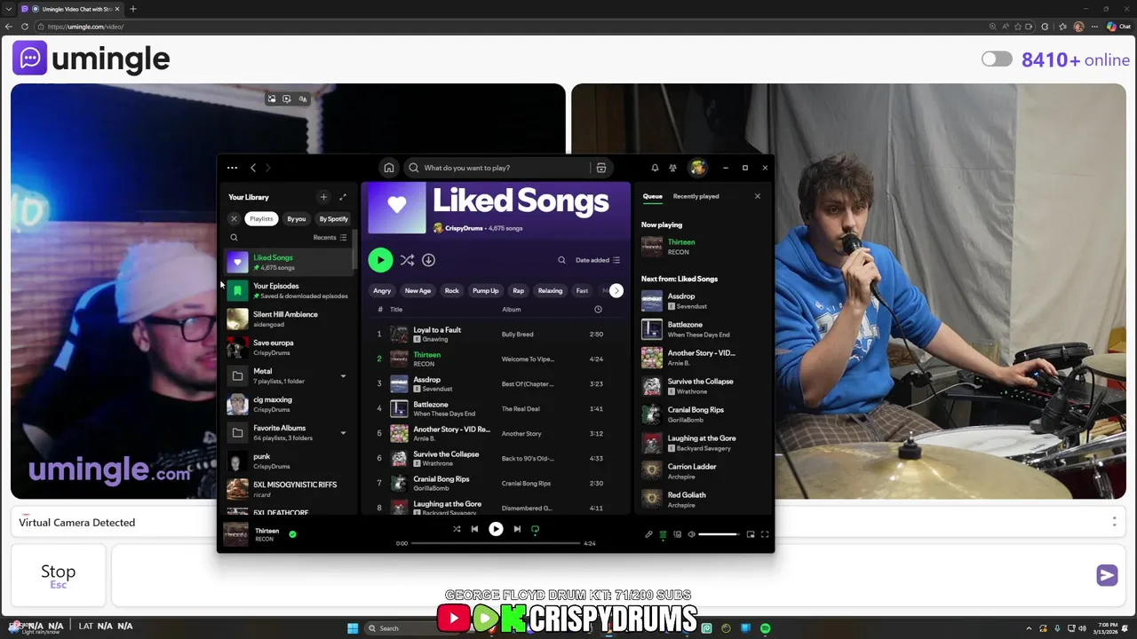Play Loyal to a Fault track row
This screenshot has height=639, width=1137.
pyautogui.click(x=497, y=334)
